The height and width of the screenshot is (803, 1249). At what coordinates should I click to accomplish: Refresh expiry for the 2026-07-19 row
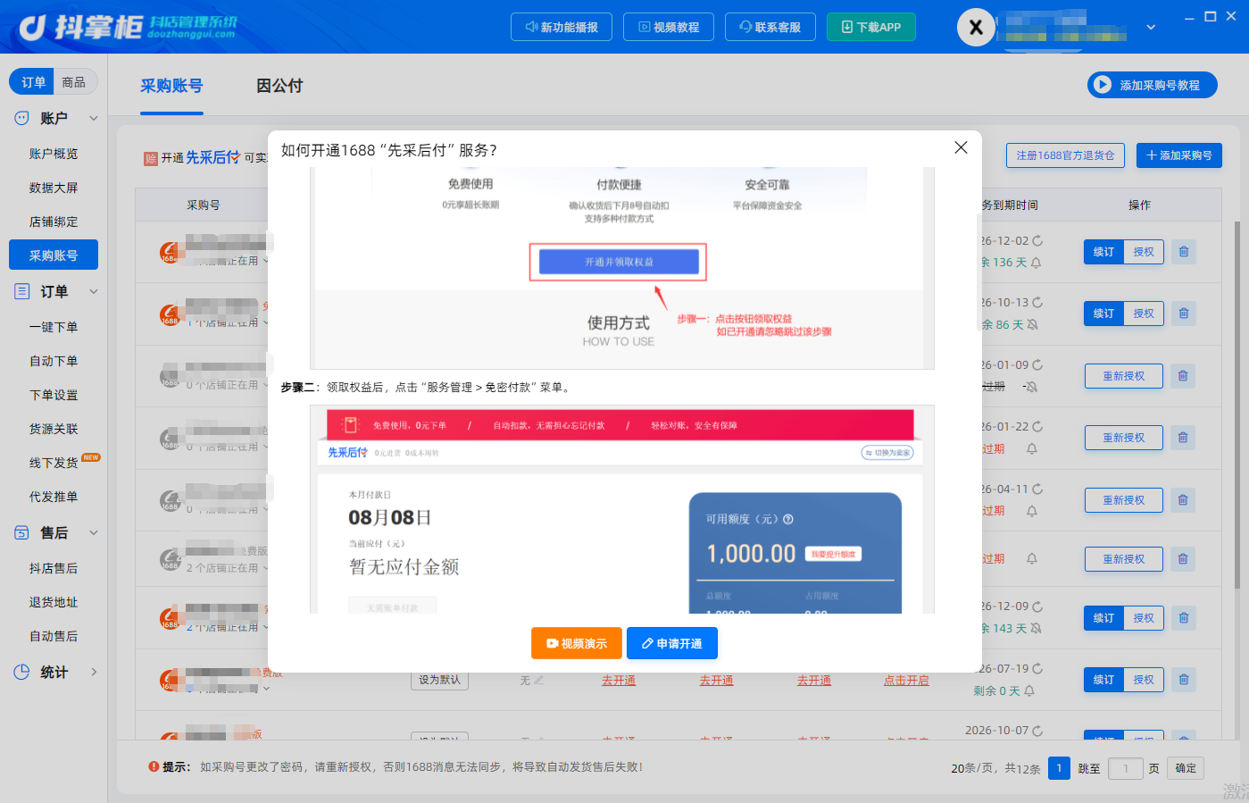tap(1037, 668)
